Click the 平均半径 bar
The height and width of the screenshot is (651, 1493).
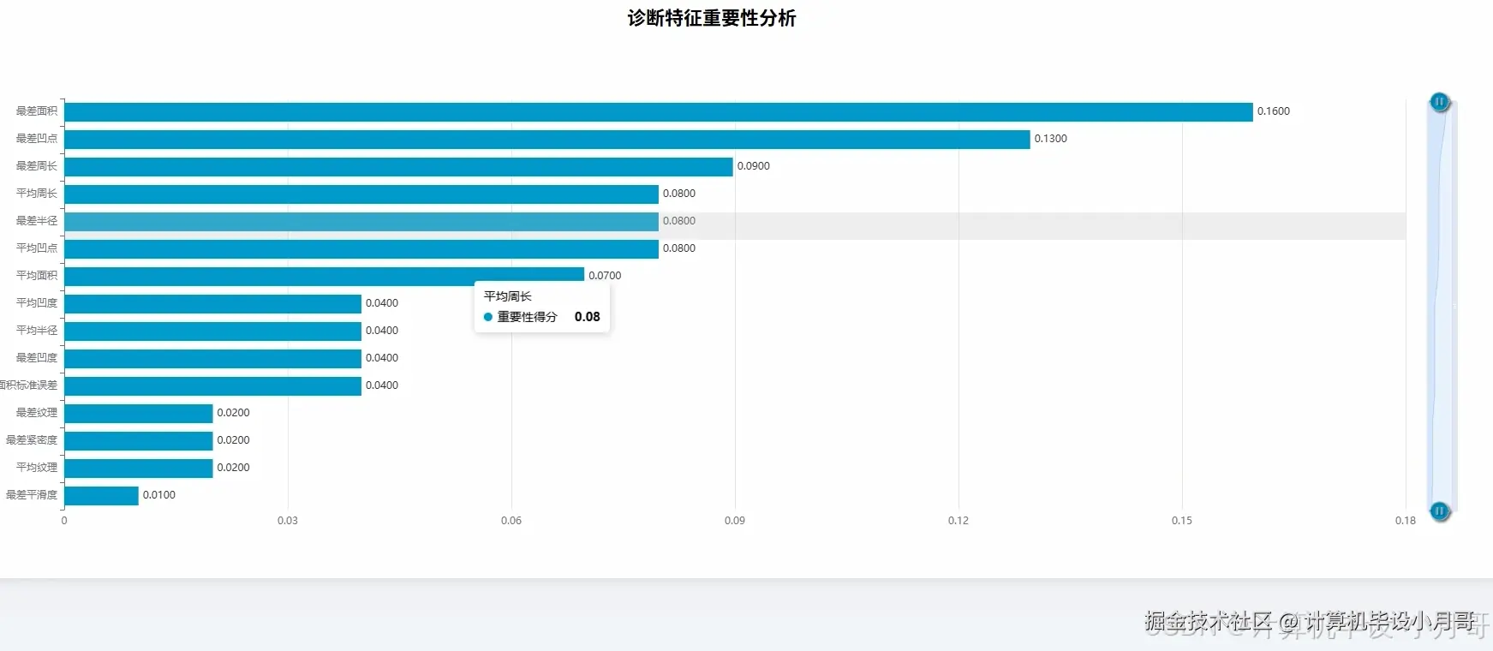point(212,331)
